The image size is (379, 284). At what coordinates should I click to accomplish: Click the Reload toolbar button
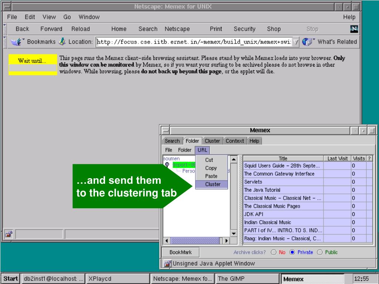(x=80, y=29)
